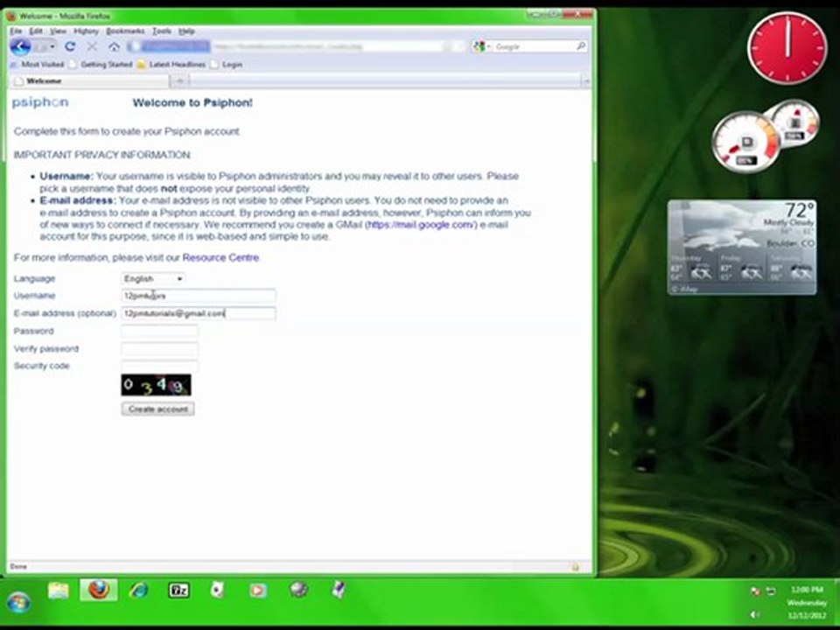The width and height of the screenshot is (840, 630).
Task: Click the Password input field
Action: [x=159, y=331]
